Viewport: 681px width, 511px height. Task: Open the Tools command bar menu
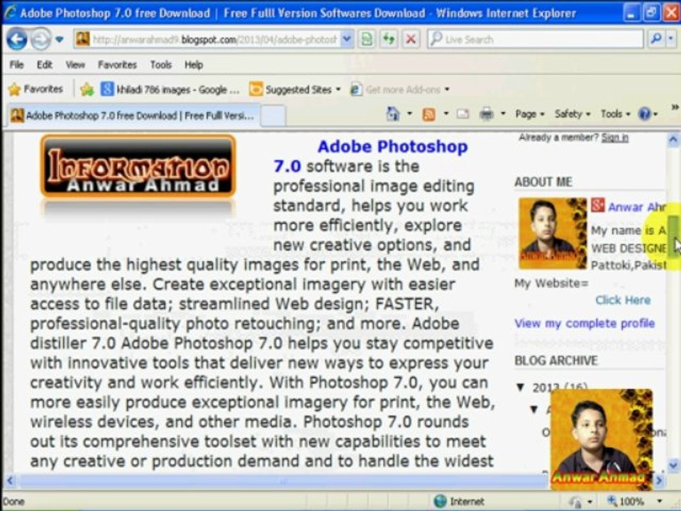pos(615,114)
